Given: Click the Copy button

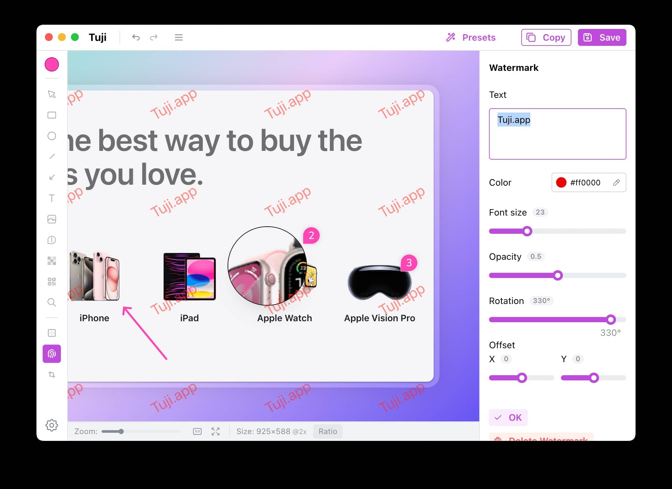Looking at the screenshot, I should pos(546,37).
